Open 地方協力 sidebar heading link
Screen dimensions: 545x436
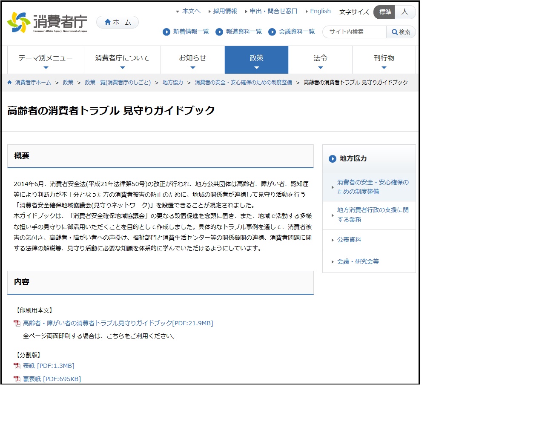353,158
